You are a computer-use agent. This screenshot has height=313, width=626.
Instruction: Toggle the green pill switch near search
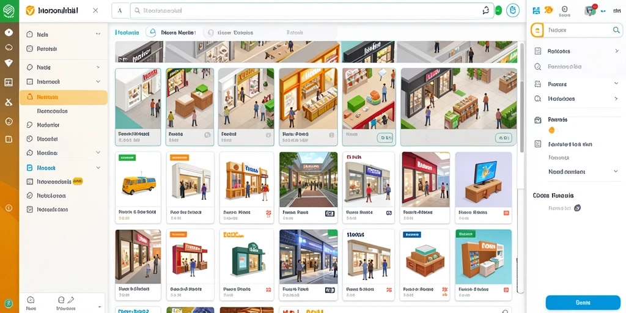pos(498,11)
